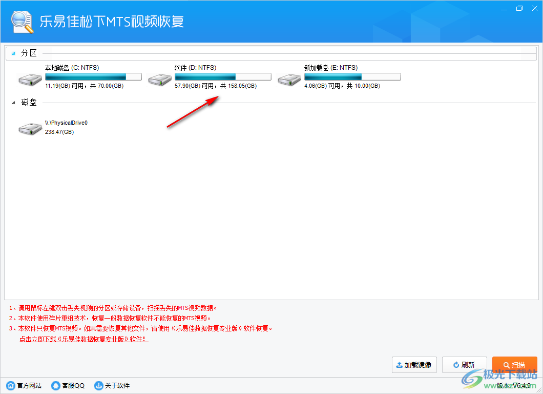
Task: Click the D: drive usage bar
Action: (223, 76)
